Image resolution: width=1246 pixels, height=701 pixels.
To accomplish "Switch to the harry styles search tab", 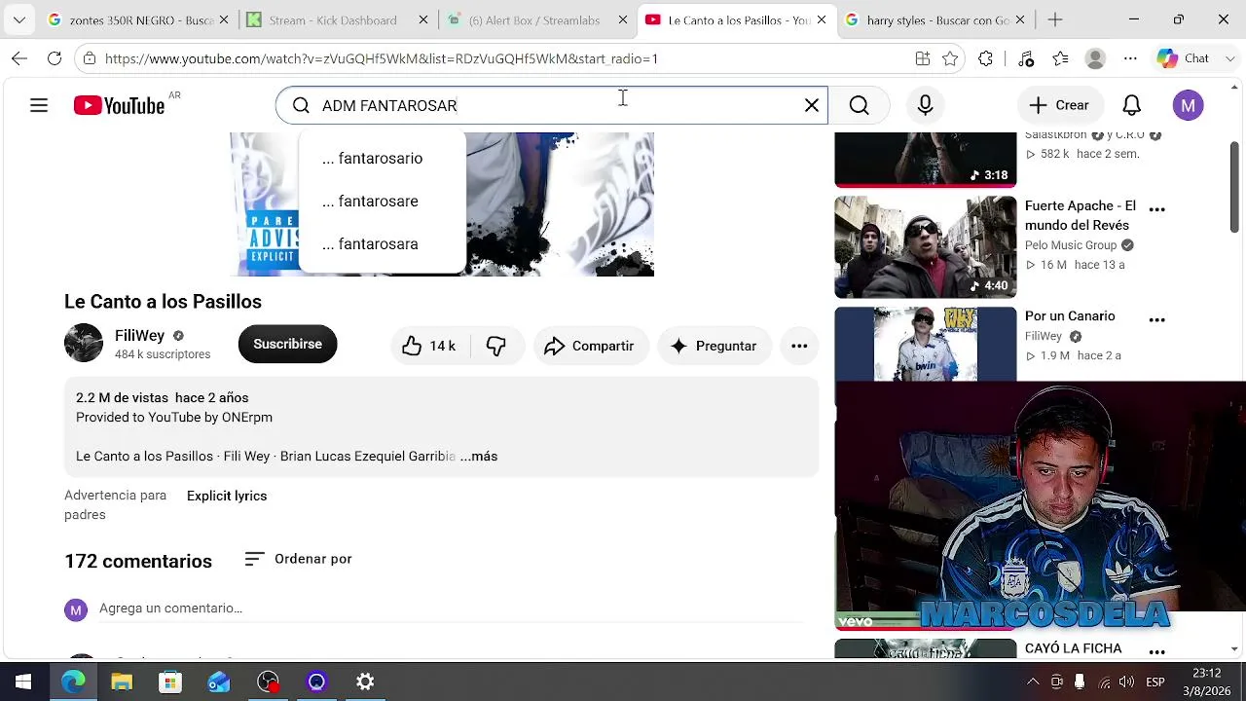I will [934, 19].
